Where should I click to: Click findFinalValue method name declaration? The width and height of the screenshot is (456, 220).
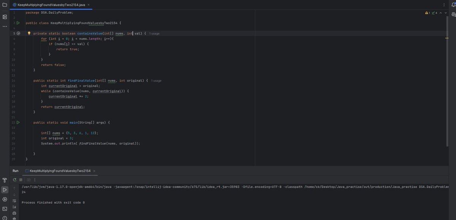point(80,81)
